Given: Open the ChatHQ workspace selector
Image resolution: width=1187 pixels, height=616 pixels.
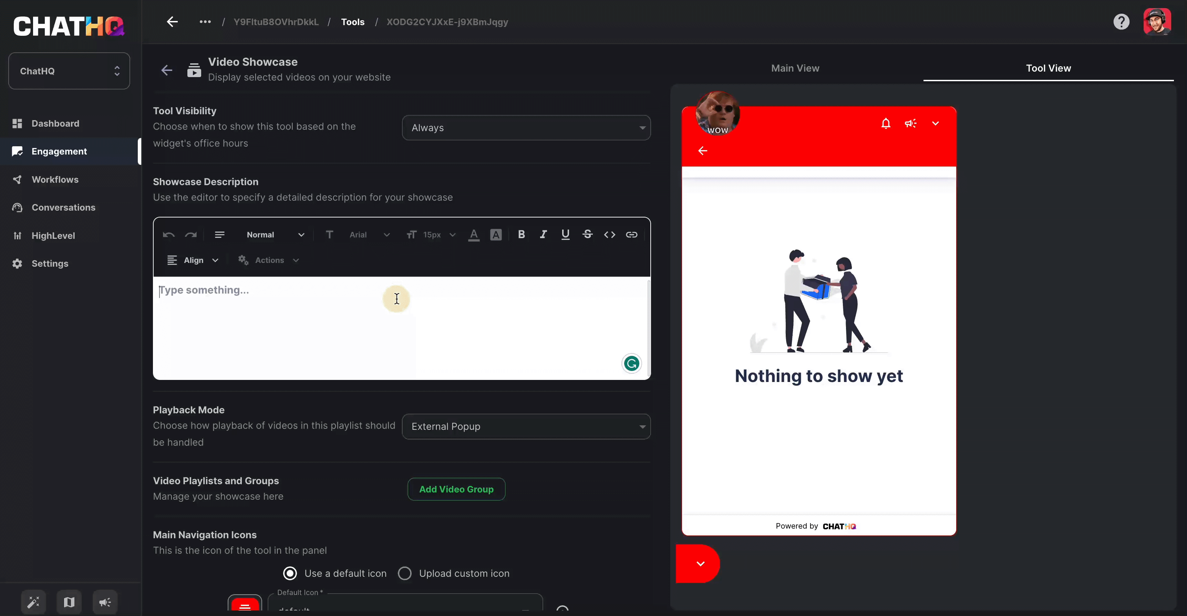Looking at the screenshot, I should (x=69, y=71).
